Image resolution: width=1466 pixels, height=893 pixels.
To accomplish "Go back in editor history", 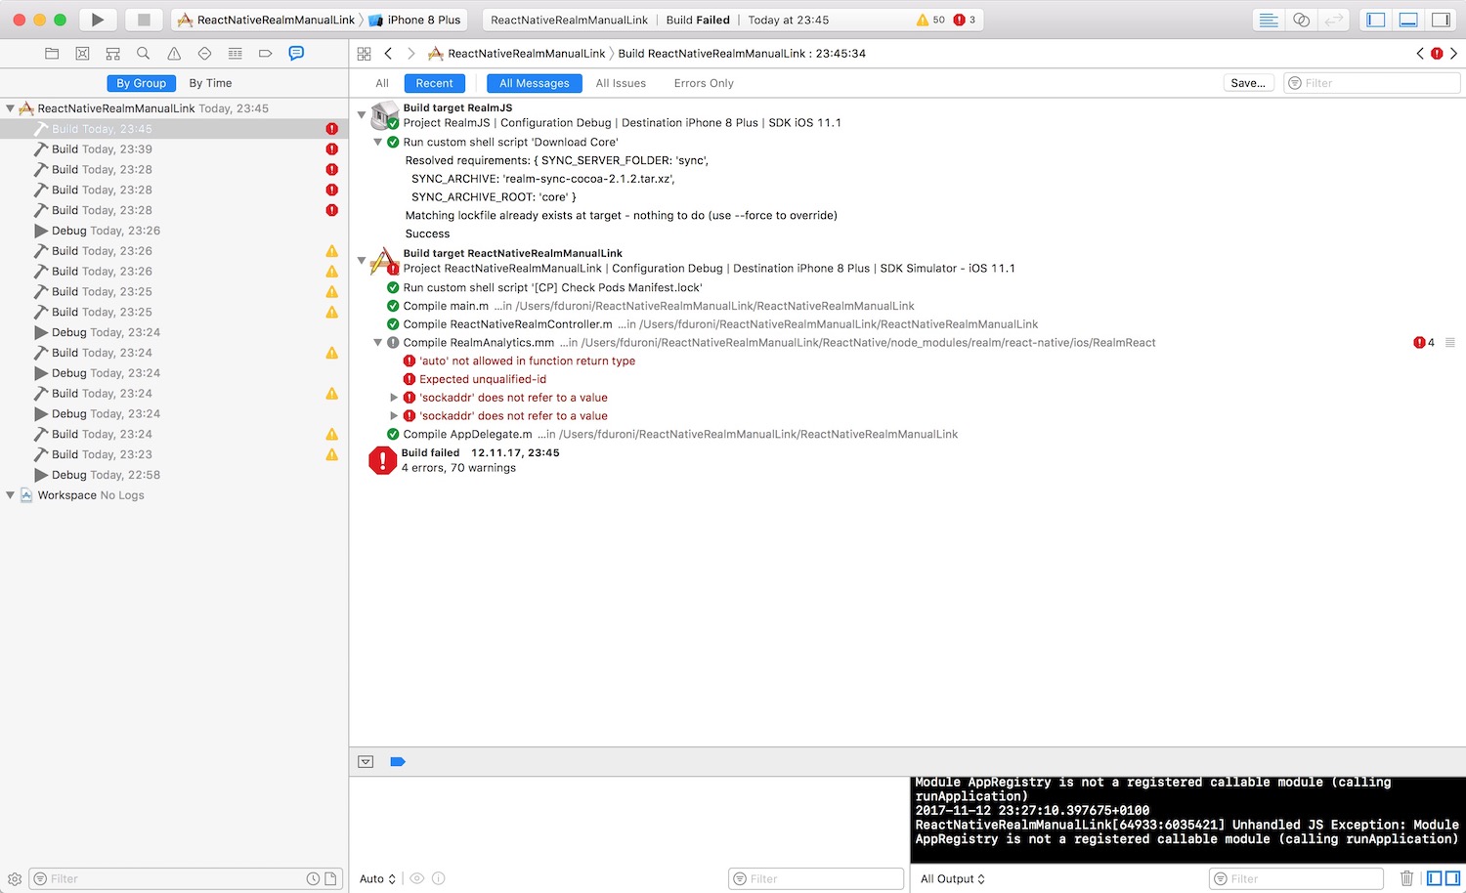I will coord(389,54).
